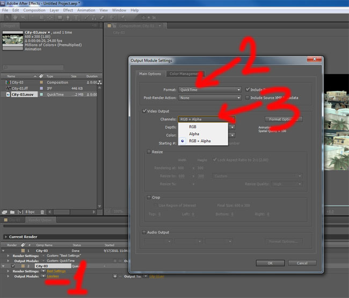Add output module with plus icon for Lossless

(115, 276)
